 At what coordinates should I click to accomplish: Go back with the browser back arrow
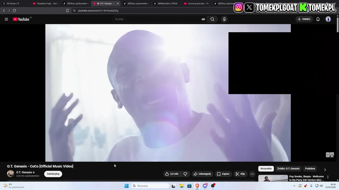[x=4, y=11]
